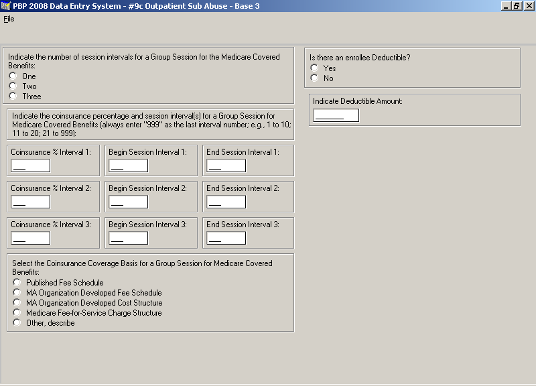Select Published Fee Schedule option
Screen dimensions: 536x386
[x=17, y=282]
